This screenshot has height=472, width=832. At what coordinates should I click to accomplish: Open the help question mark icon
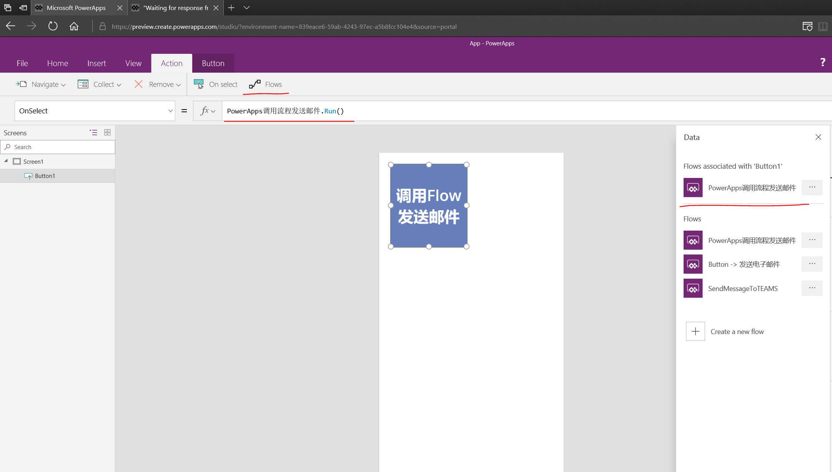pos(822,62)
